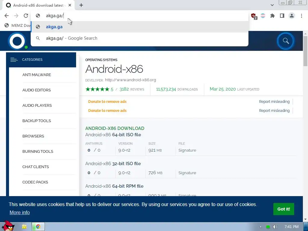308x231 pixels.
Task: Click the 921 MB size value
Action: (x=155, y=150)
